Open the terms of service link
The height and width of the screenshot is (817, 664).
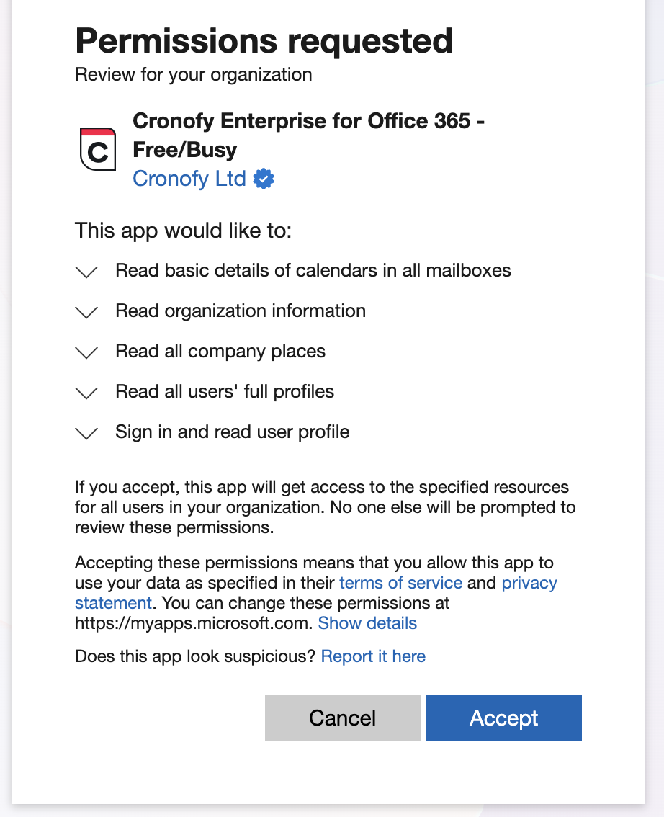[400, 583]
